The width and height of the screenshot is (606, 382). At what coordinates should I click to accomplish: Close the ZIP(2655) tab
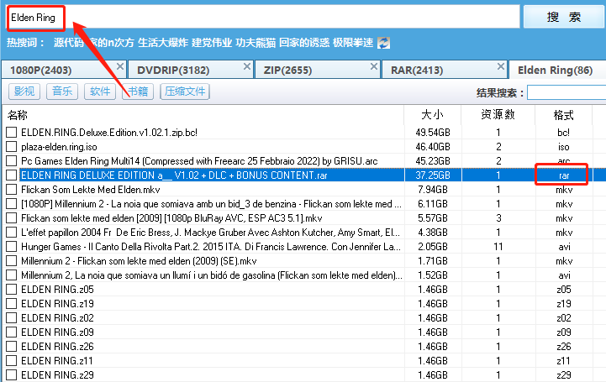point(374,66)
